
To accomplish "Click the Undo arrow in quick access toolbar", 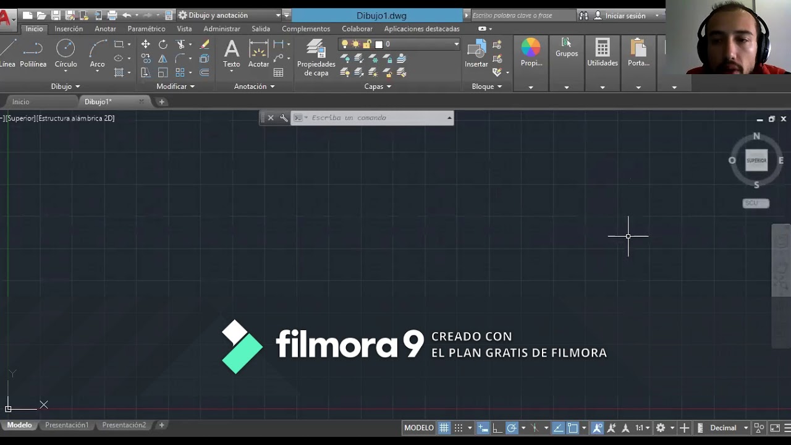I will point(127,15).
